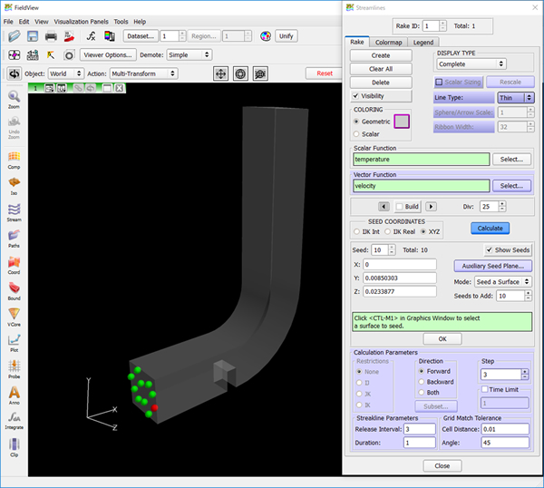Screen dimensions: 544x488
Task: Select the Probe tool in sidebar
Action: (14, 366)
